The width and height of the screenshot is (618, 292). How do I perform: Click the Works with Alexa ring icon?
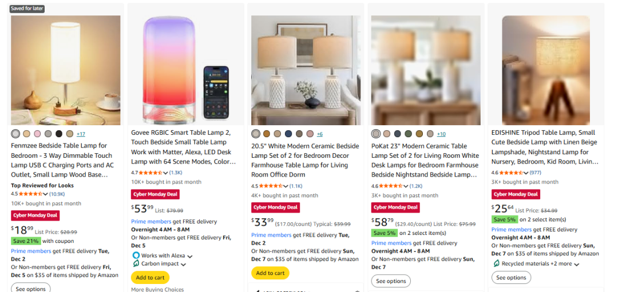(136, 255)
